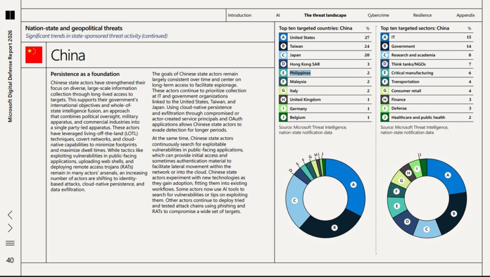Go to the previous page arrow
Viewport: 490px width, 277px height.
(x=10, y=214)
